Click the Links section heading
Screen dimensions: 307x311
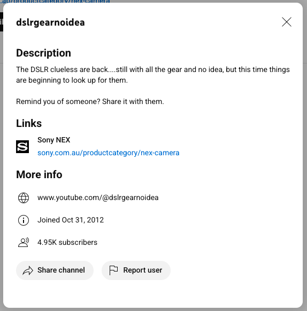coord(29,123)
